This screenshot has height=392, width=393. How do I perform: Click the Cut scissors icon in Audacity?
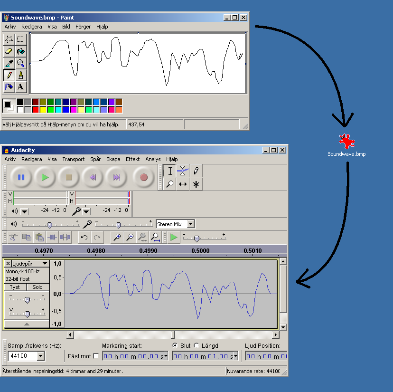[14, 237]
